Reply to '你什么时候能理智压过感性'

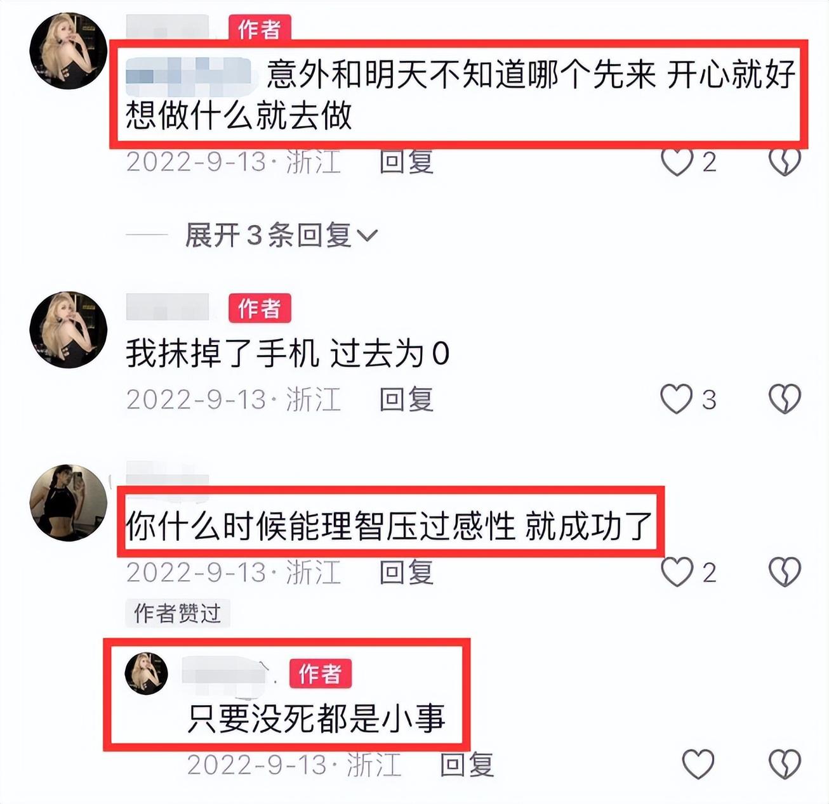click(x=406, y=572)
